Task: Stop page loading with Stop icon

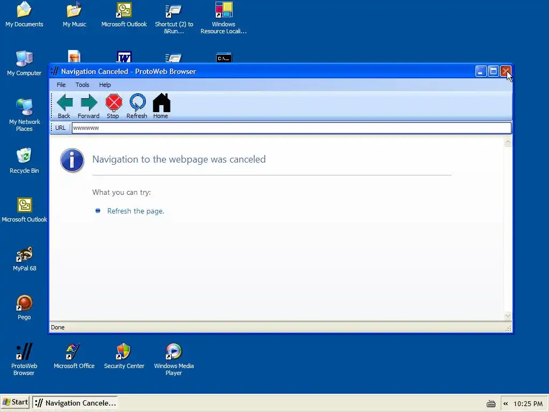Action: [113, 106]
